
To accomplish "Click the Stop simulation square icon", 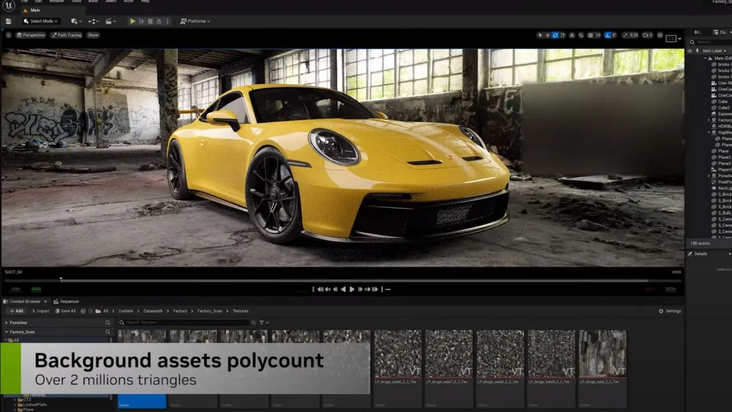I will [150, 21].
